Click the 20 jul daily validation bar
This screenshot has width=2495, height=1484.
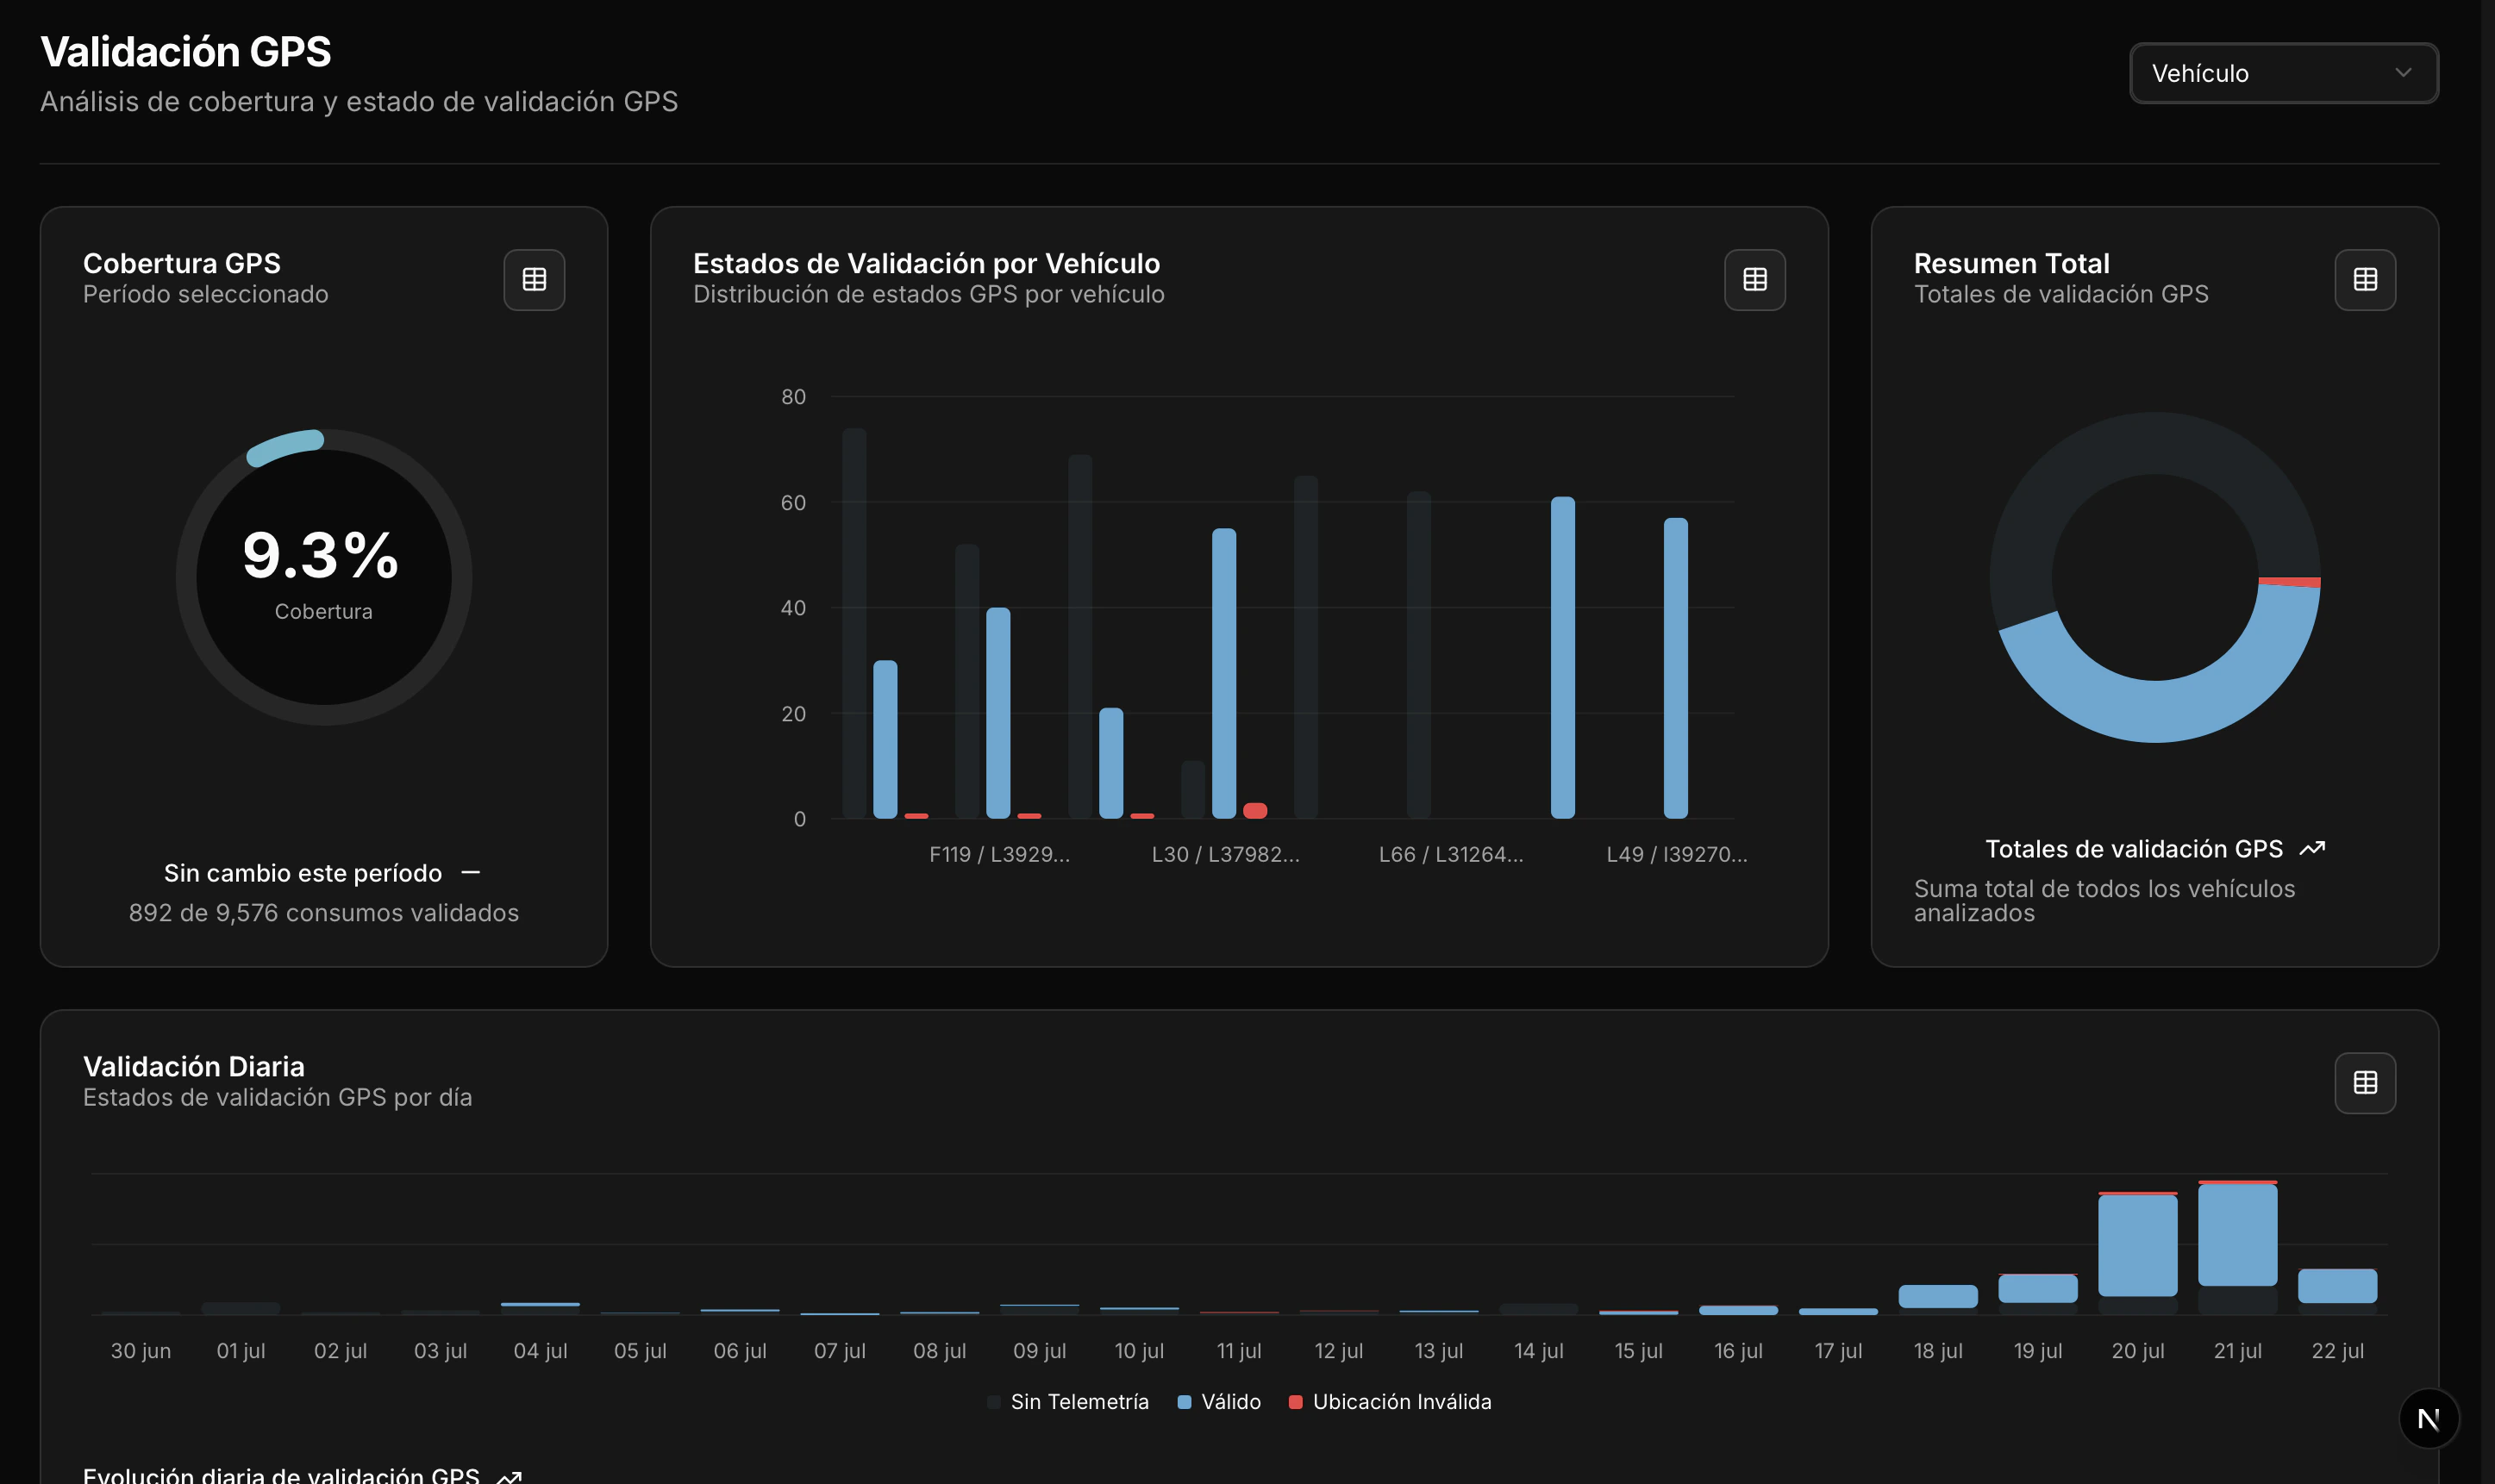(x=2137, y=1245)
